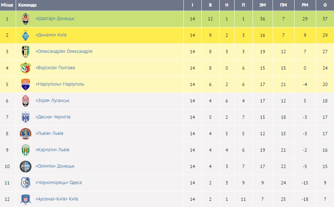
Task: Click the «Місце» column header
Action: tap(7, 5)
